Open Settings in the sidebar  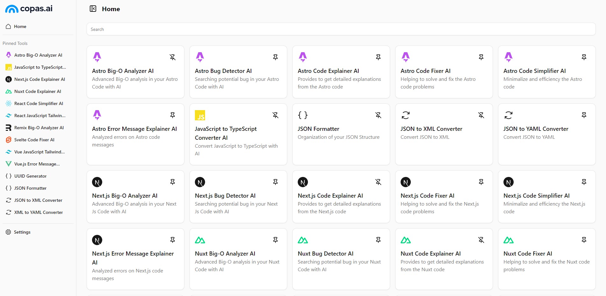[22, 232]
